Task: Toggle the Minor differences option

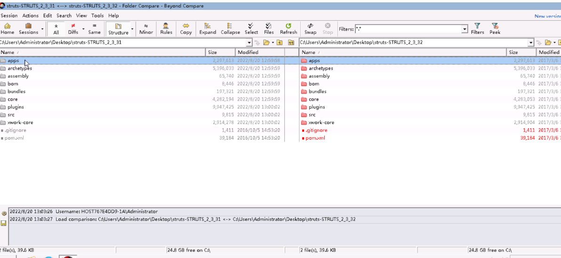Action: tap(146, 29)
